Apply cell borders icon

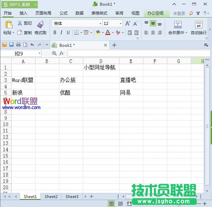[x=76, y=33]
